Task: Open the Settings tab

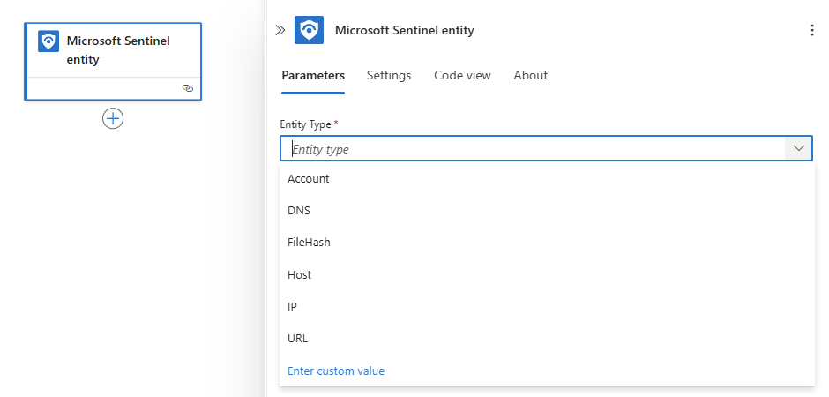Action: click(389, 76)
